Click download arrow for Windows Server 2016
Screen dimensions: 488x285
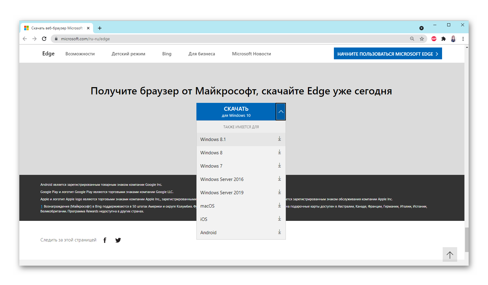pyautogui.click(x=280, y=179)
